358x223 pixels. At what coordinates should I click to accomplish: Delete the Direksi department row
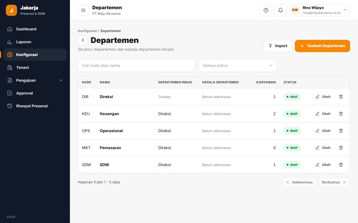tap(341, 97)
